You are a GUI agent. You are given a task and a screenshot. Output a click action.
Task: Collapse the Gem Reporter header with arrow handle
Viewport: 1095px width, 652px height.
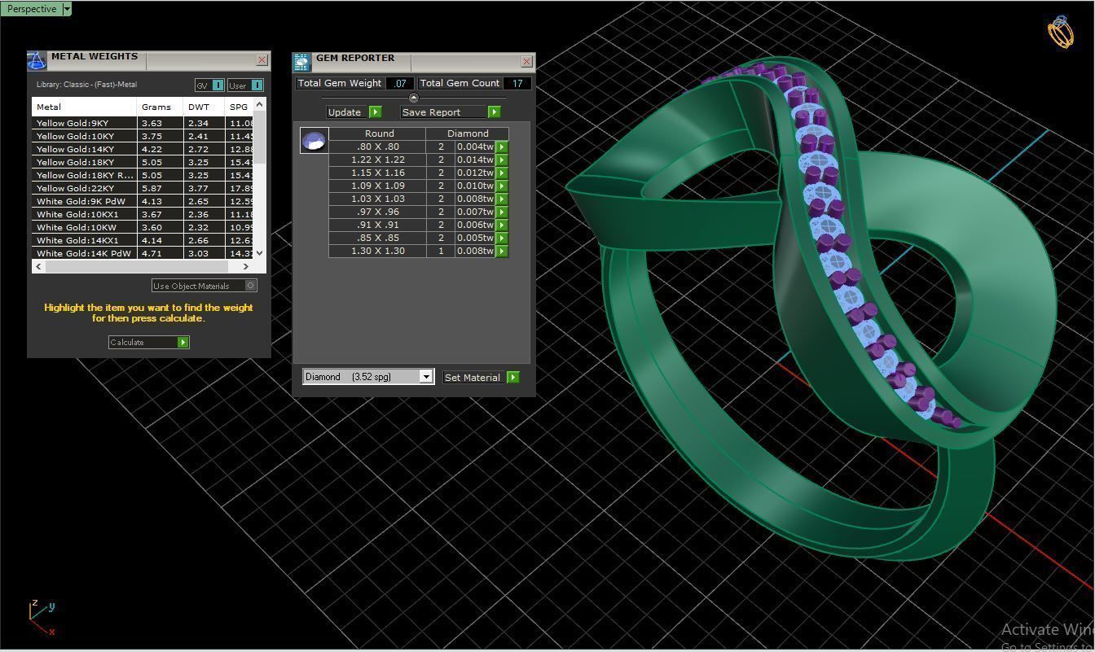coord(413,98)
